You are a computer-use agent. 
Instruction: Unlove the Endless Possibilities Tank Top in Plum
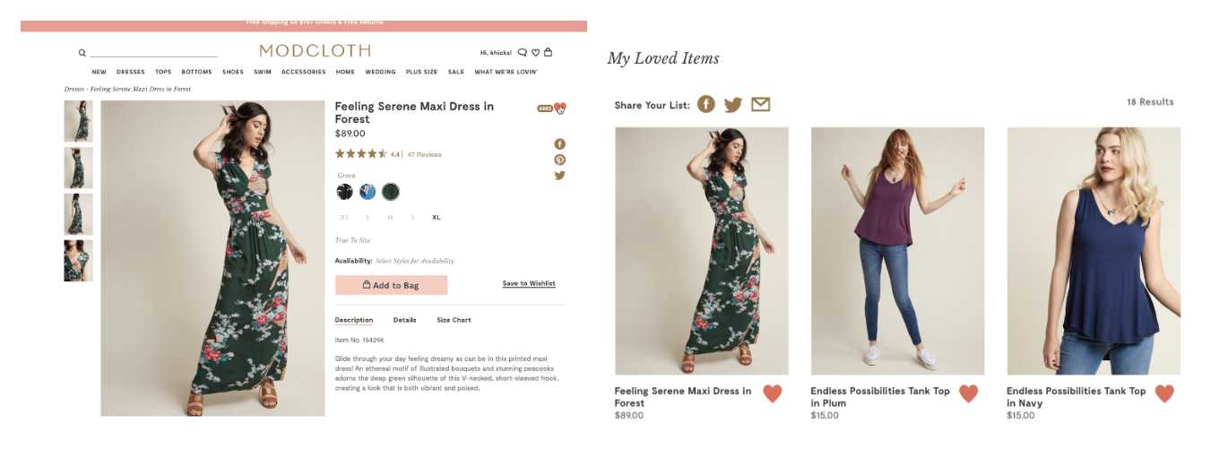coord(968,393)
